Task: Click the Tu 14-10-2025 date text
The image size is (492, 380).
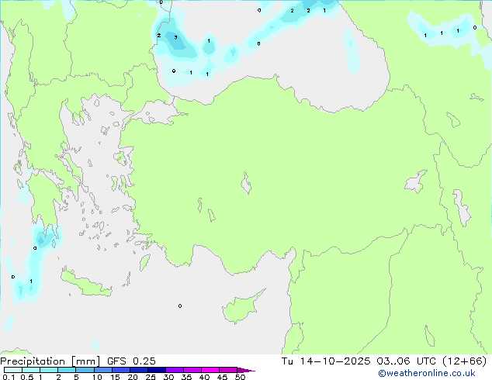Action: pos(326,361)
